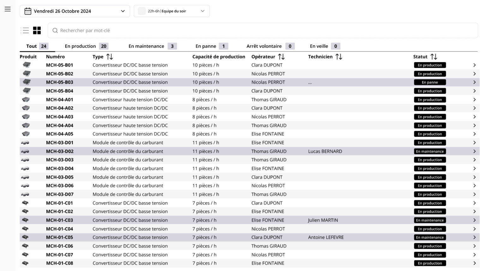Switch to list view layout
The image size is (485, 271).
click(25, 30)
